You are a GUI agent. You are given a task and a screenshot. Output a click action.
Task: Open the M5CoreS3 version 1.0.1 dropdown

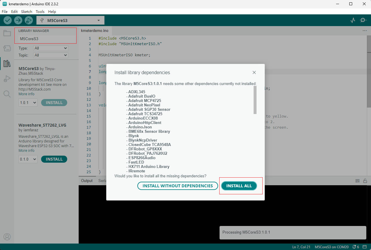(x=28, y=103)
